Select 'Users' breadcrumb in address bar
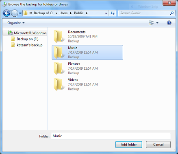Image resolution: width=178 pixels, height=154 pixels. [x=63, y=13]
